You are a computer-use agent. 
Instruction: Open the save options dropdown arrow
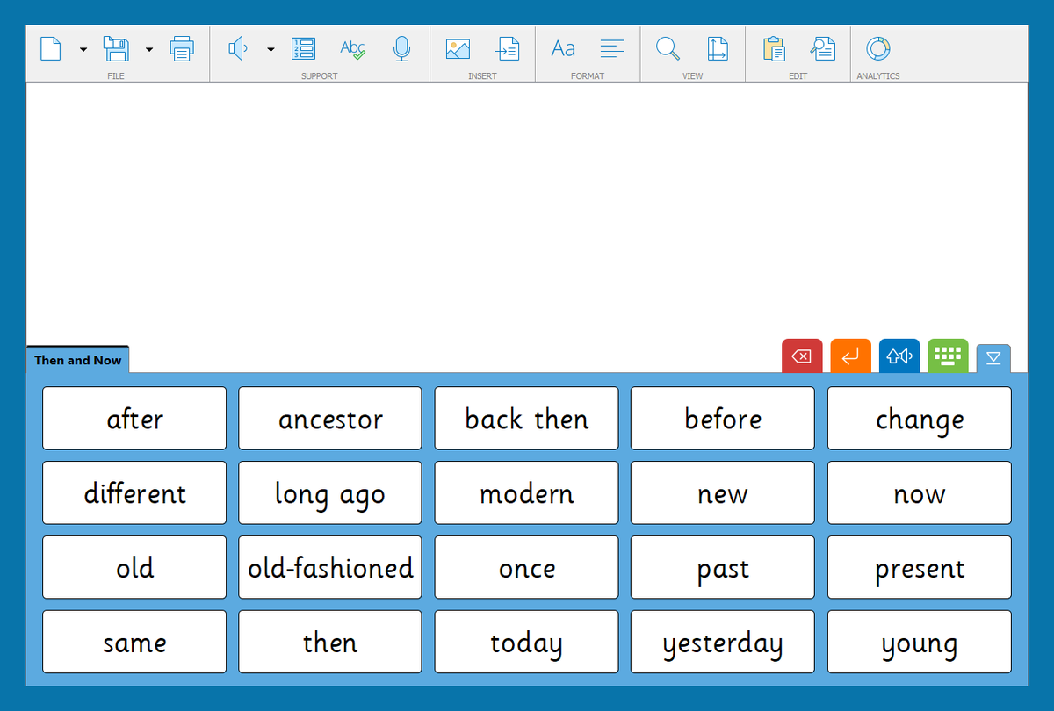[x=149, y=48]
